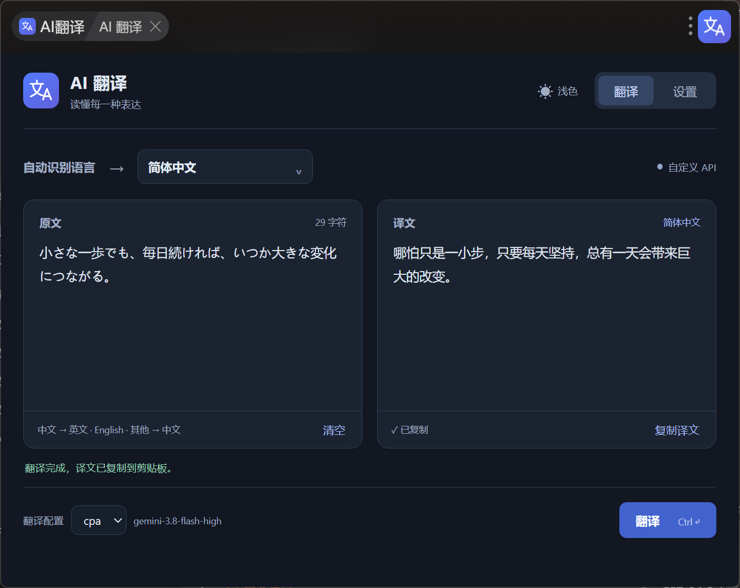Click the chevron arrow in the 简体中文 dropdown
Viewport: 740px width, 588px height.
tap(299, 172)
